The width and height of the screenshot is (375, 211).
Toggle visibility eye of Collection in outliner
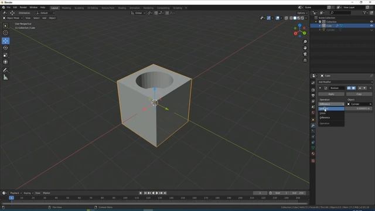[x=371, y=22]
